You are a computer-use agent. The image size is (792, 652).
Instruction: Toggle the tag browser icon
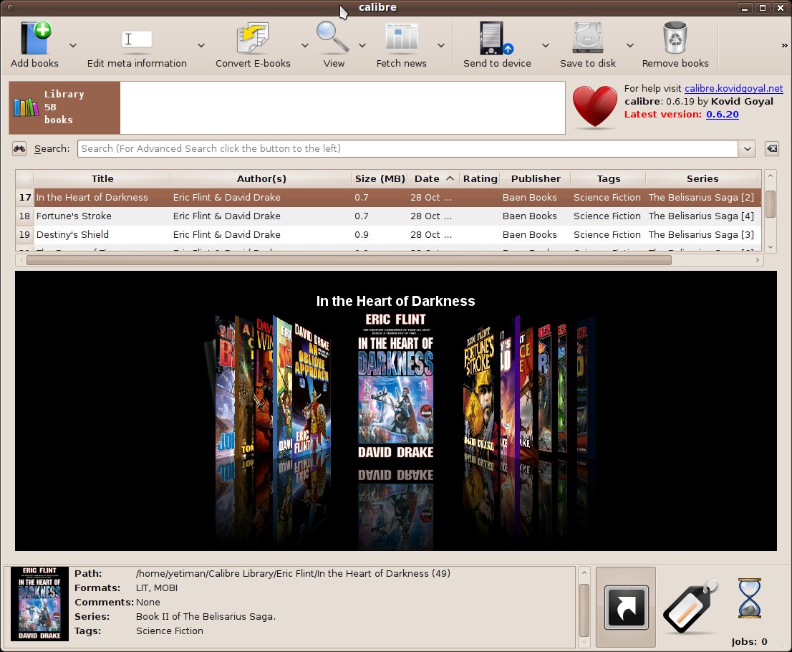click(x=690, y=607)
